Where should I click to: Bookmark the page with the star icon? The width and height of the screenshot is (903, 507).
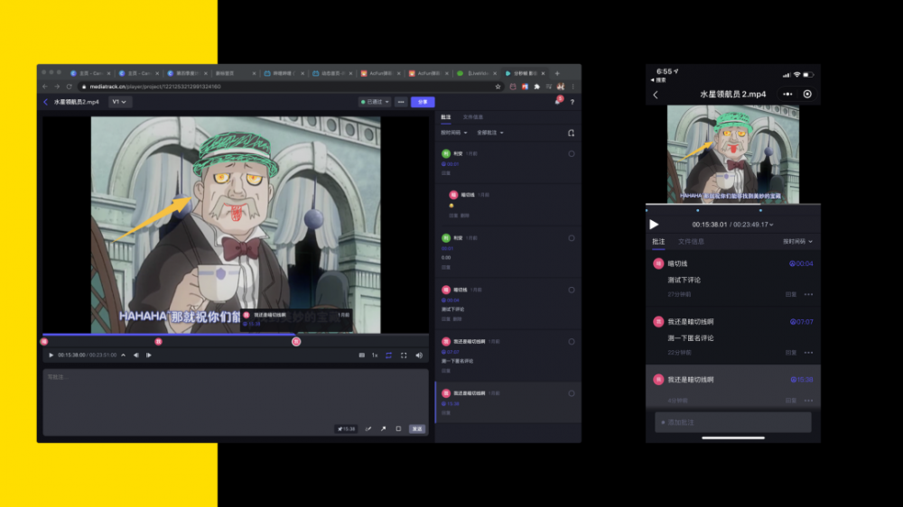pyautogui.click(x=498, y=87)
